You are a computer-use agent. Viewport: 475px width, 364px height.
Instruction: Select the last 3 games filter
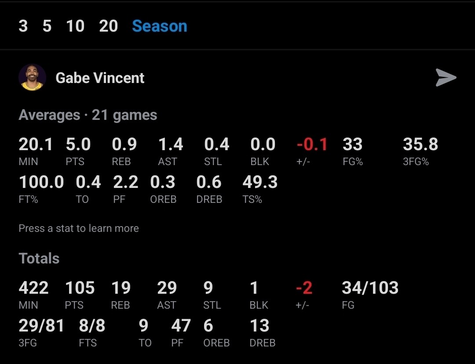pyautogui.click(x=23, y=26)
